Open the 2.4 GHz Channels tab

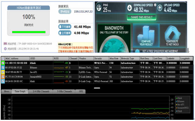tap(41, 91)
